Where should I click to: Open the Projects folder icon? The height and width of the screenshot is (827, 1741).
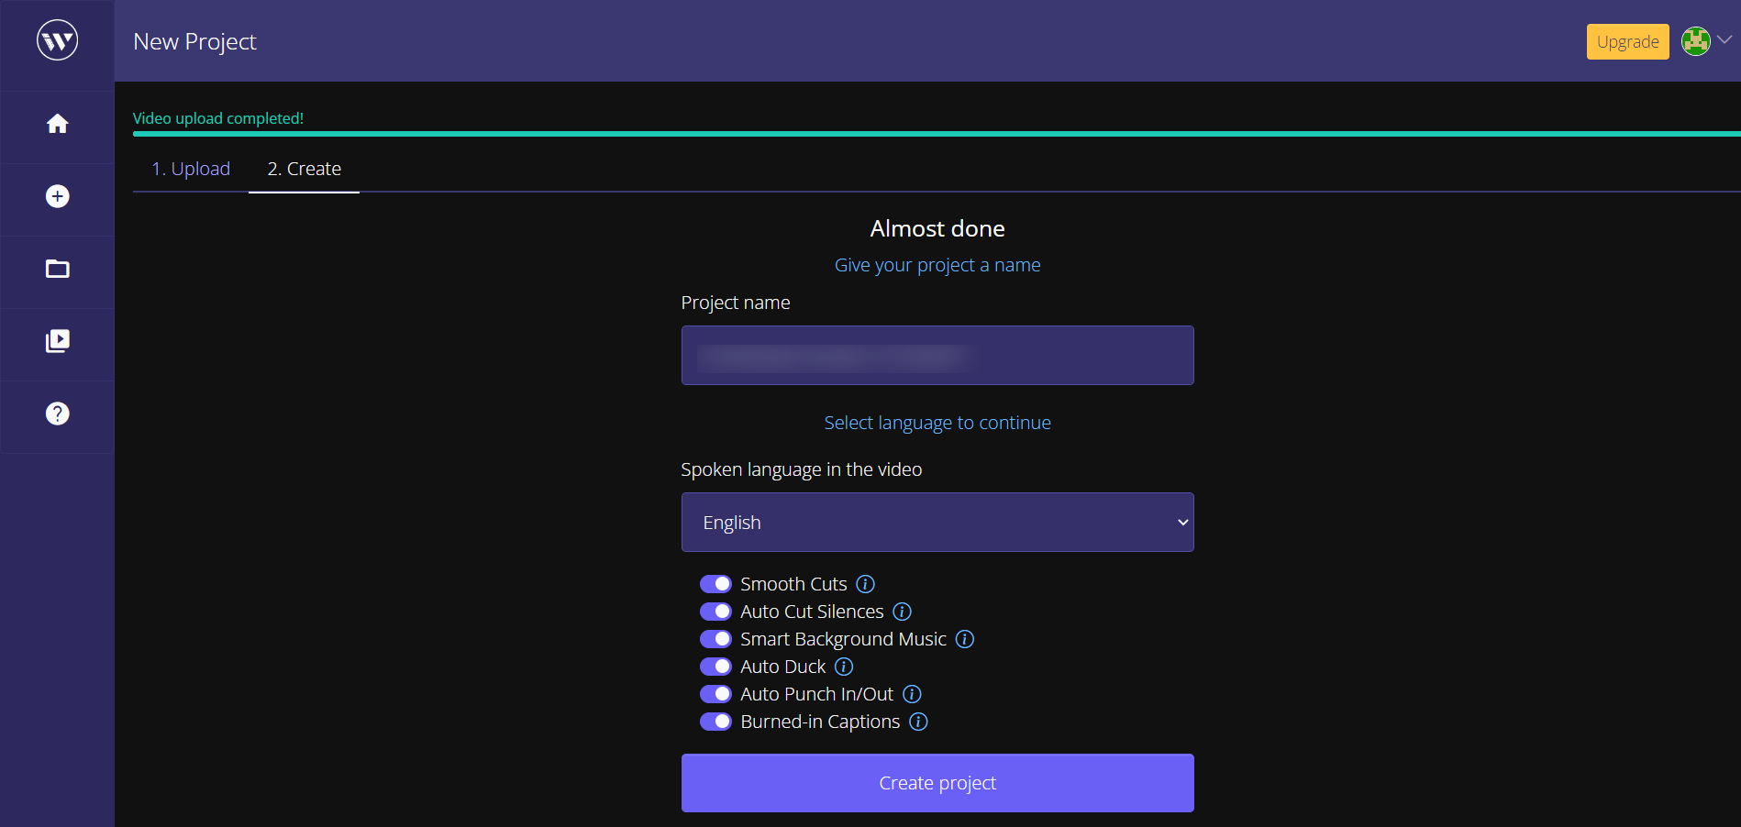pyautogui.click(x=57, y=269)
